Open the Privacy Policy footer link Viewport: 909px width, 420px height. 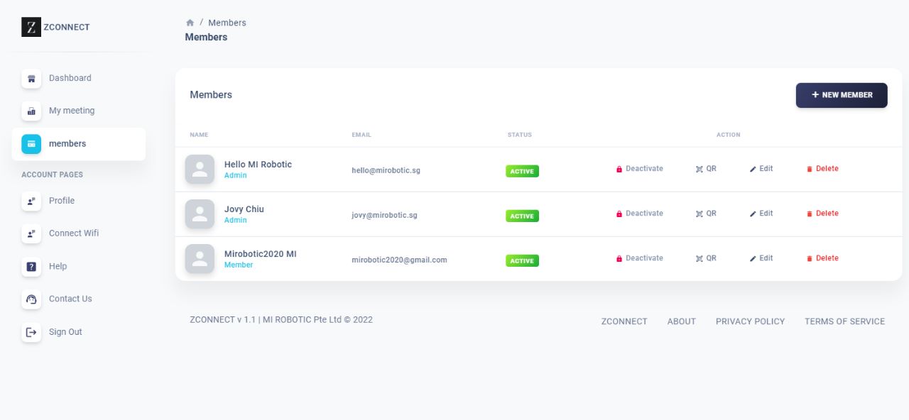(750, 321)
